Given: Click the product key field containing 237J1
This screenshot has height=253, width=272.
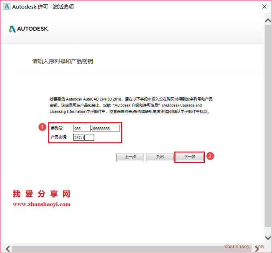Looking at the screenshot, I should pos(84,138).
